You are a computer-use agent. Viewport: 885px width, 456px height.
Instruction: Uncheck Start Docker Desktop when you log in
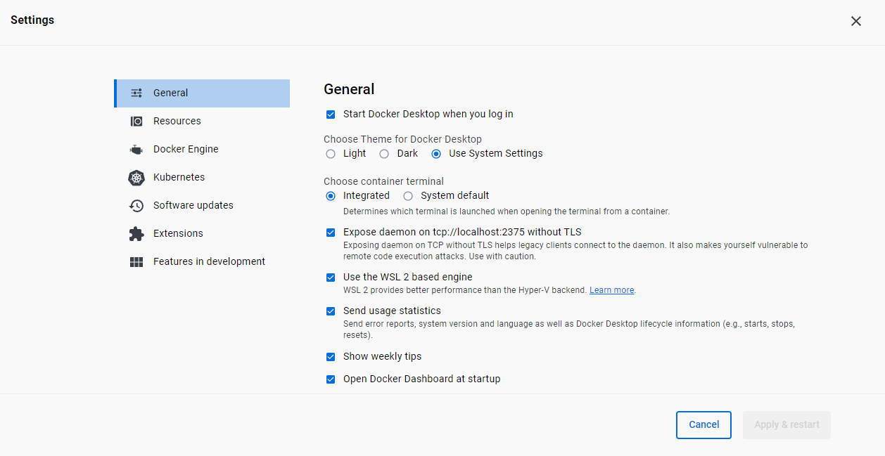[x=331, y=115]
